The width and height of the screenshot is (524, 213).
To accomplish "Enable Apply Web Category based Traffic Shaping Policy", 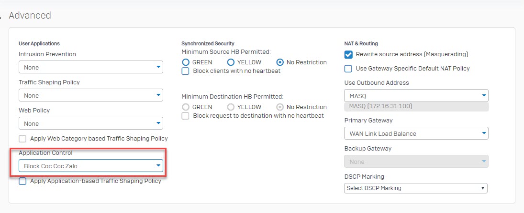I will pos(22,139).
